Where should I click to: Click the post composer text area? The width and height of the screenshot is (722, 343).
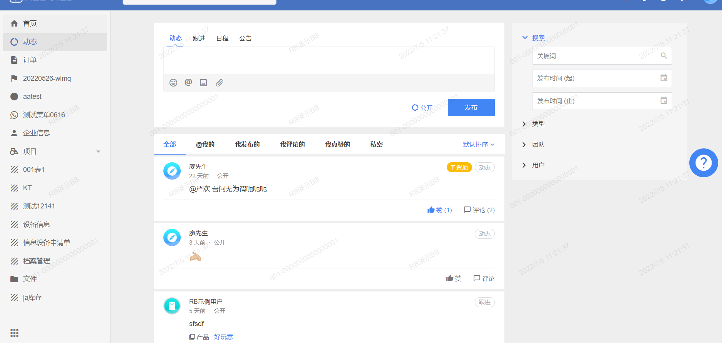pyautogui.click(x=329, y=61)
